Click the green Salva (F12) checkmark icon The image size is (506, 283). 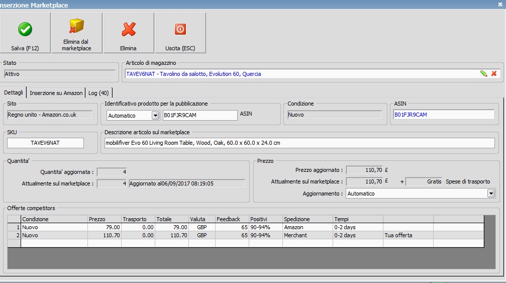click(x=25, y=30)
